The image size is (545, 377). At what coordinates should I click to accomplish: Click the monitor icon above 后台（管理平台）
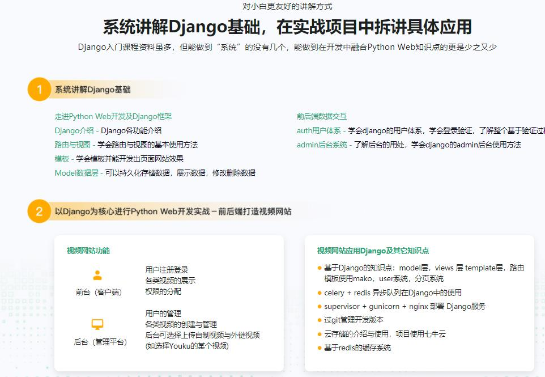tap(97, 324)
